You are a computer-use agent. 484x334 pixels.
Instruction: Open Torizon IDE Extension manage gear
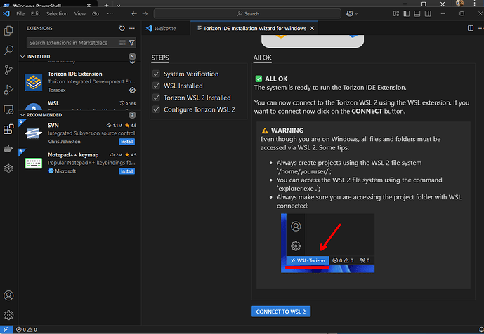132,91
